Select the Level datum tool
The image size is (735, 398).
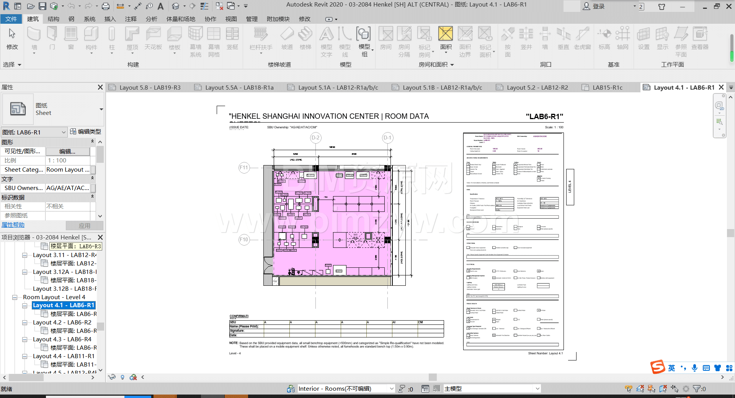point(604,39)
